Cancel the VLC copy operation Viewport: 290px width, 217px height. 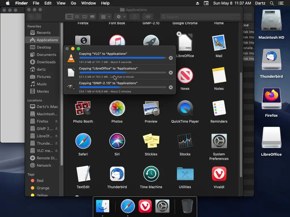coord(171,58)
